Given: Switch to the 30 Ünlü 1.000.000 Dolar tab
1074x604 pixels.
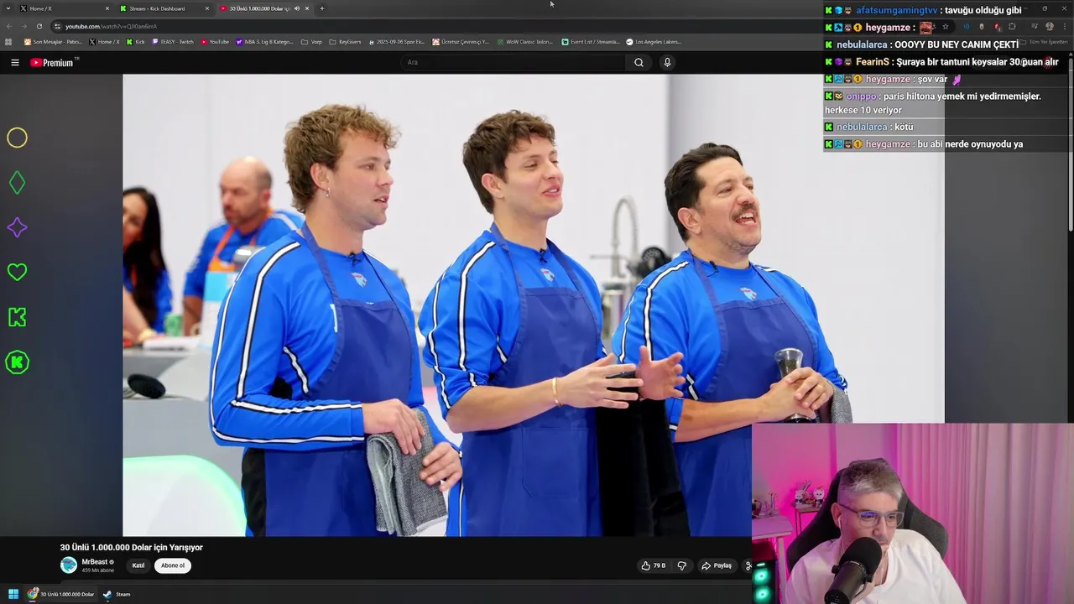Looking at the screenshot, I should pyautogui.click(x=264, y=8).
